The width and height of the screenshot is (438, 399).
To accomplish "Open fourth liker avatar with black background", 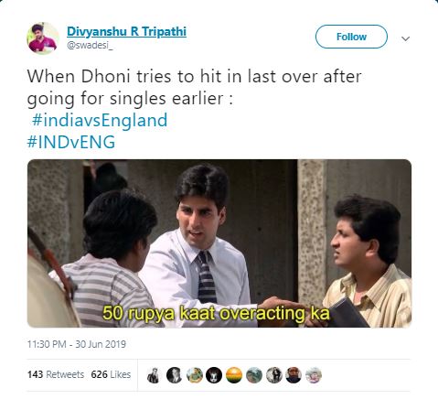I will click(x=214, y=375).
